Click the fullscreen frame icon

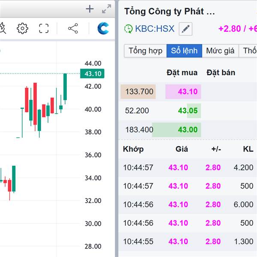(x=44, y=29)
